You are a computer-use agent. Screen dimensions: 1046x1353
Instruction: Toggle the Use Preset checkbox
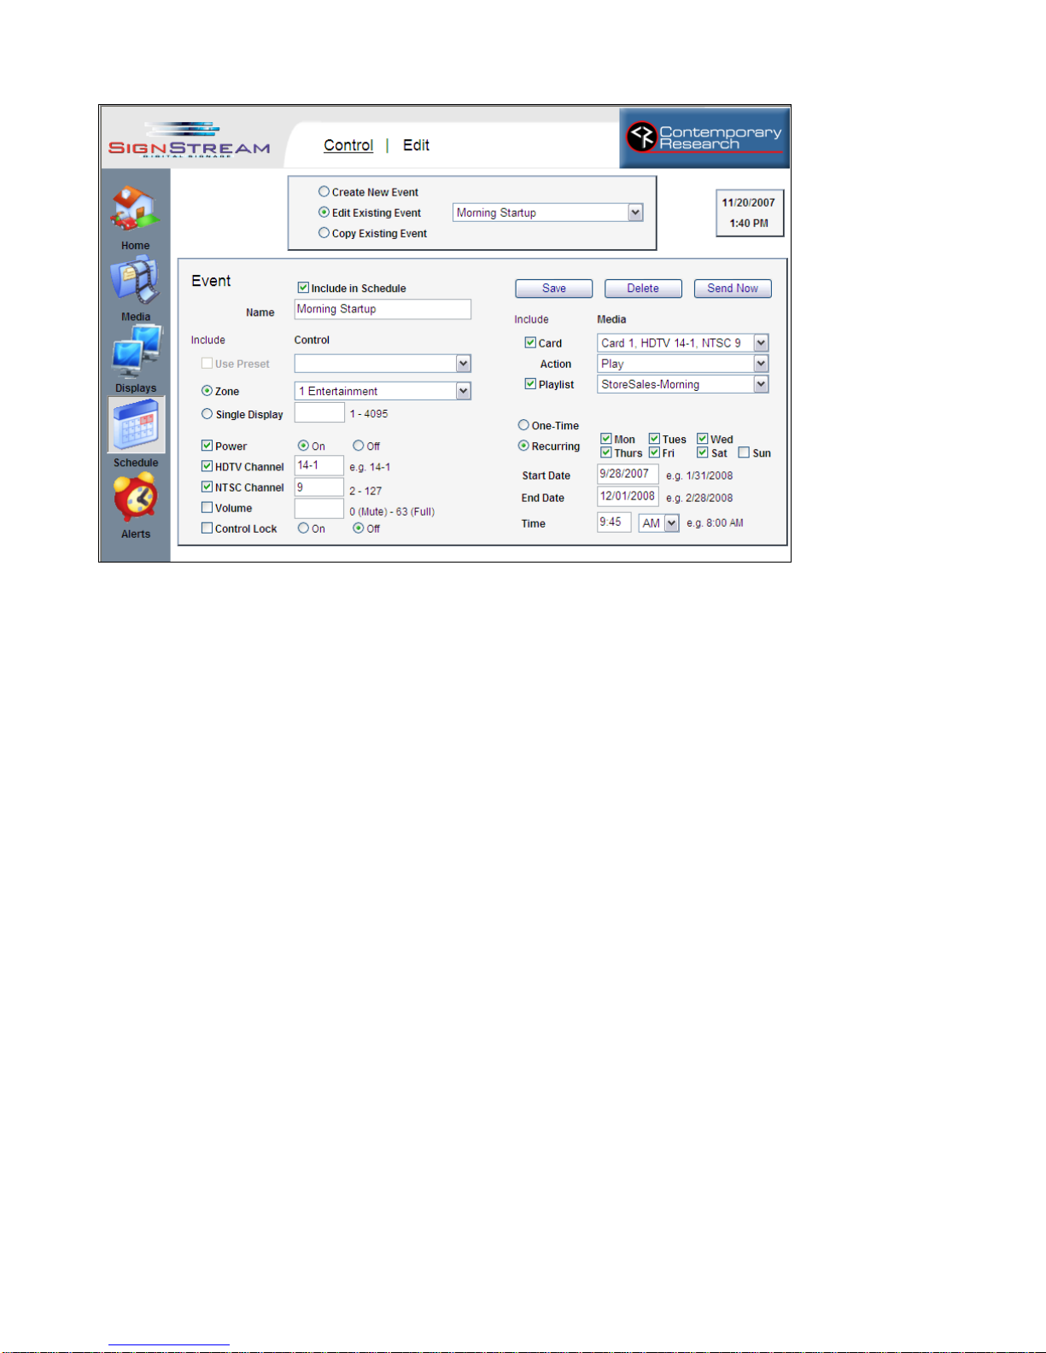tap(207, 364)
